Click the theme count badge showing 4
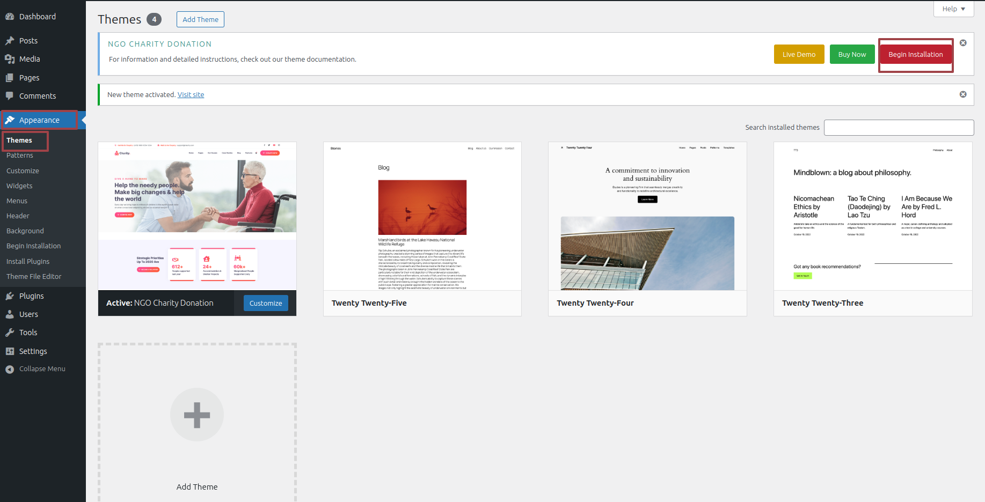Viewport: 985px width, 502px height. click(x=154, y=19)
